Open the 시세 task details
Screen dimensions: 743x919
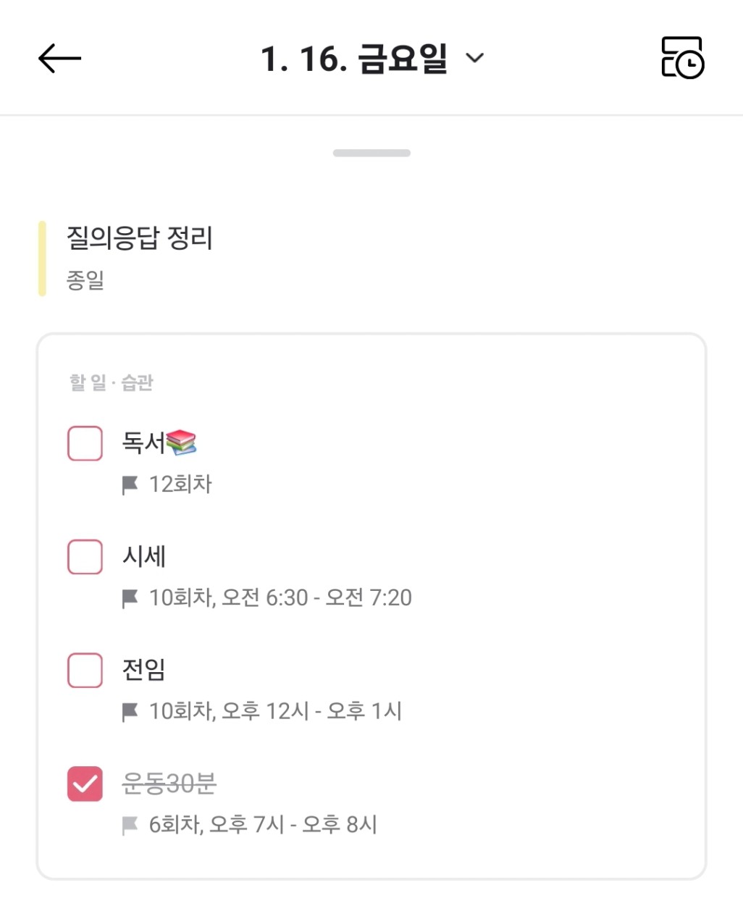coord(144,556)
